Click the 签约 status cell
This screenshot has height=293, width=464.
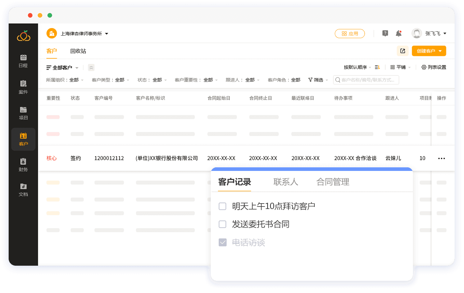tap(76, 158)
